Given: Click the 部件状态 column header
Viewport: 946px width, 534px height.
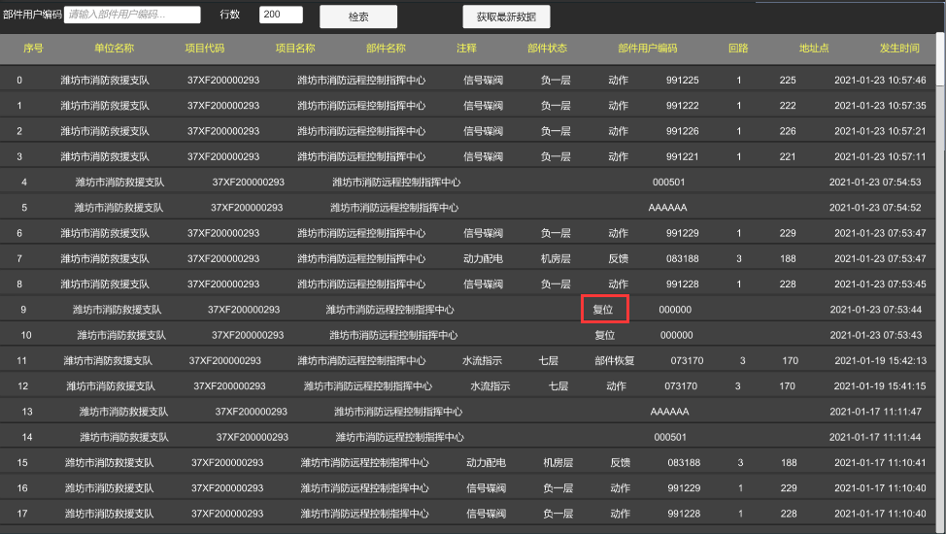Looking at the screenshot, I should click(x=547, y=49).
